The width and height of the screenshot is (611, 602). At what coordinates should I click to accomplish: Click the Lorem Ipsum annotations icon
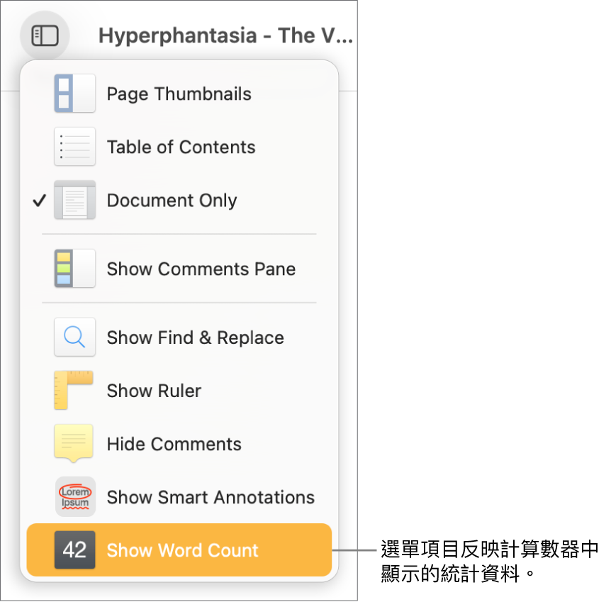point(74,497)
